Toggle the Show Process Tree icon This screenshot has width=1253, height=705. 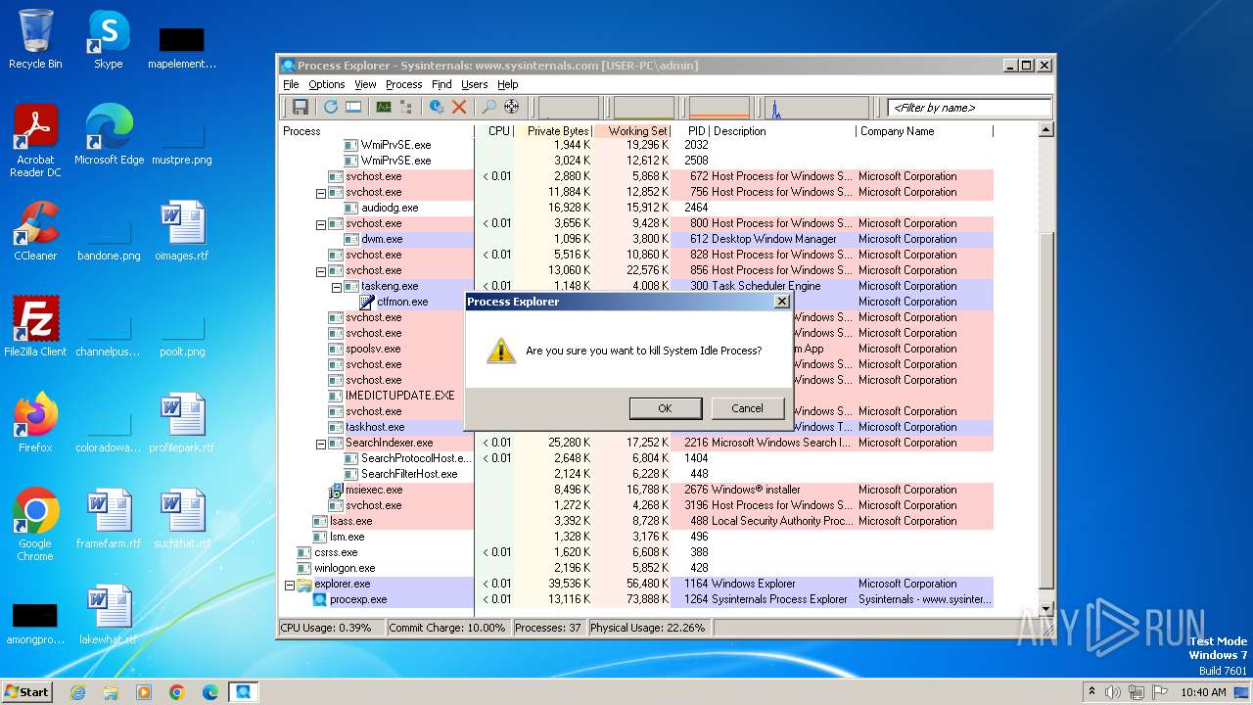tap(405, 107)
